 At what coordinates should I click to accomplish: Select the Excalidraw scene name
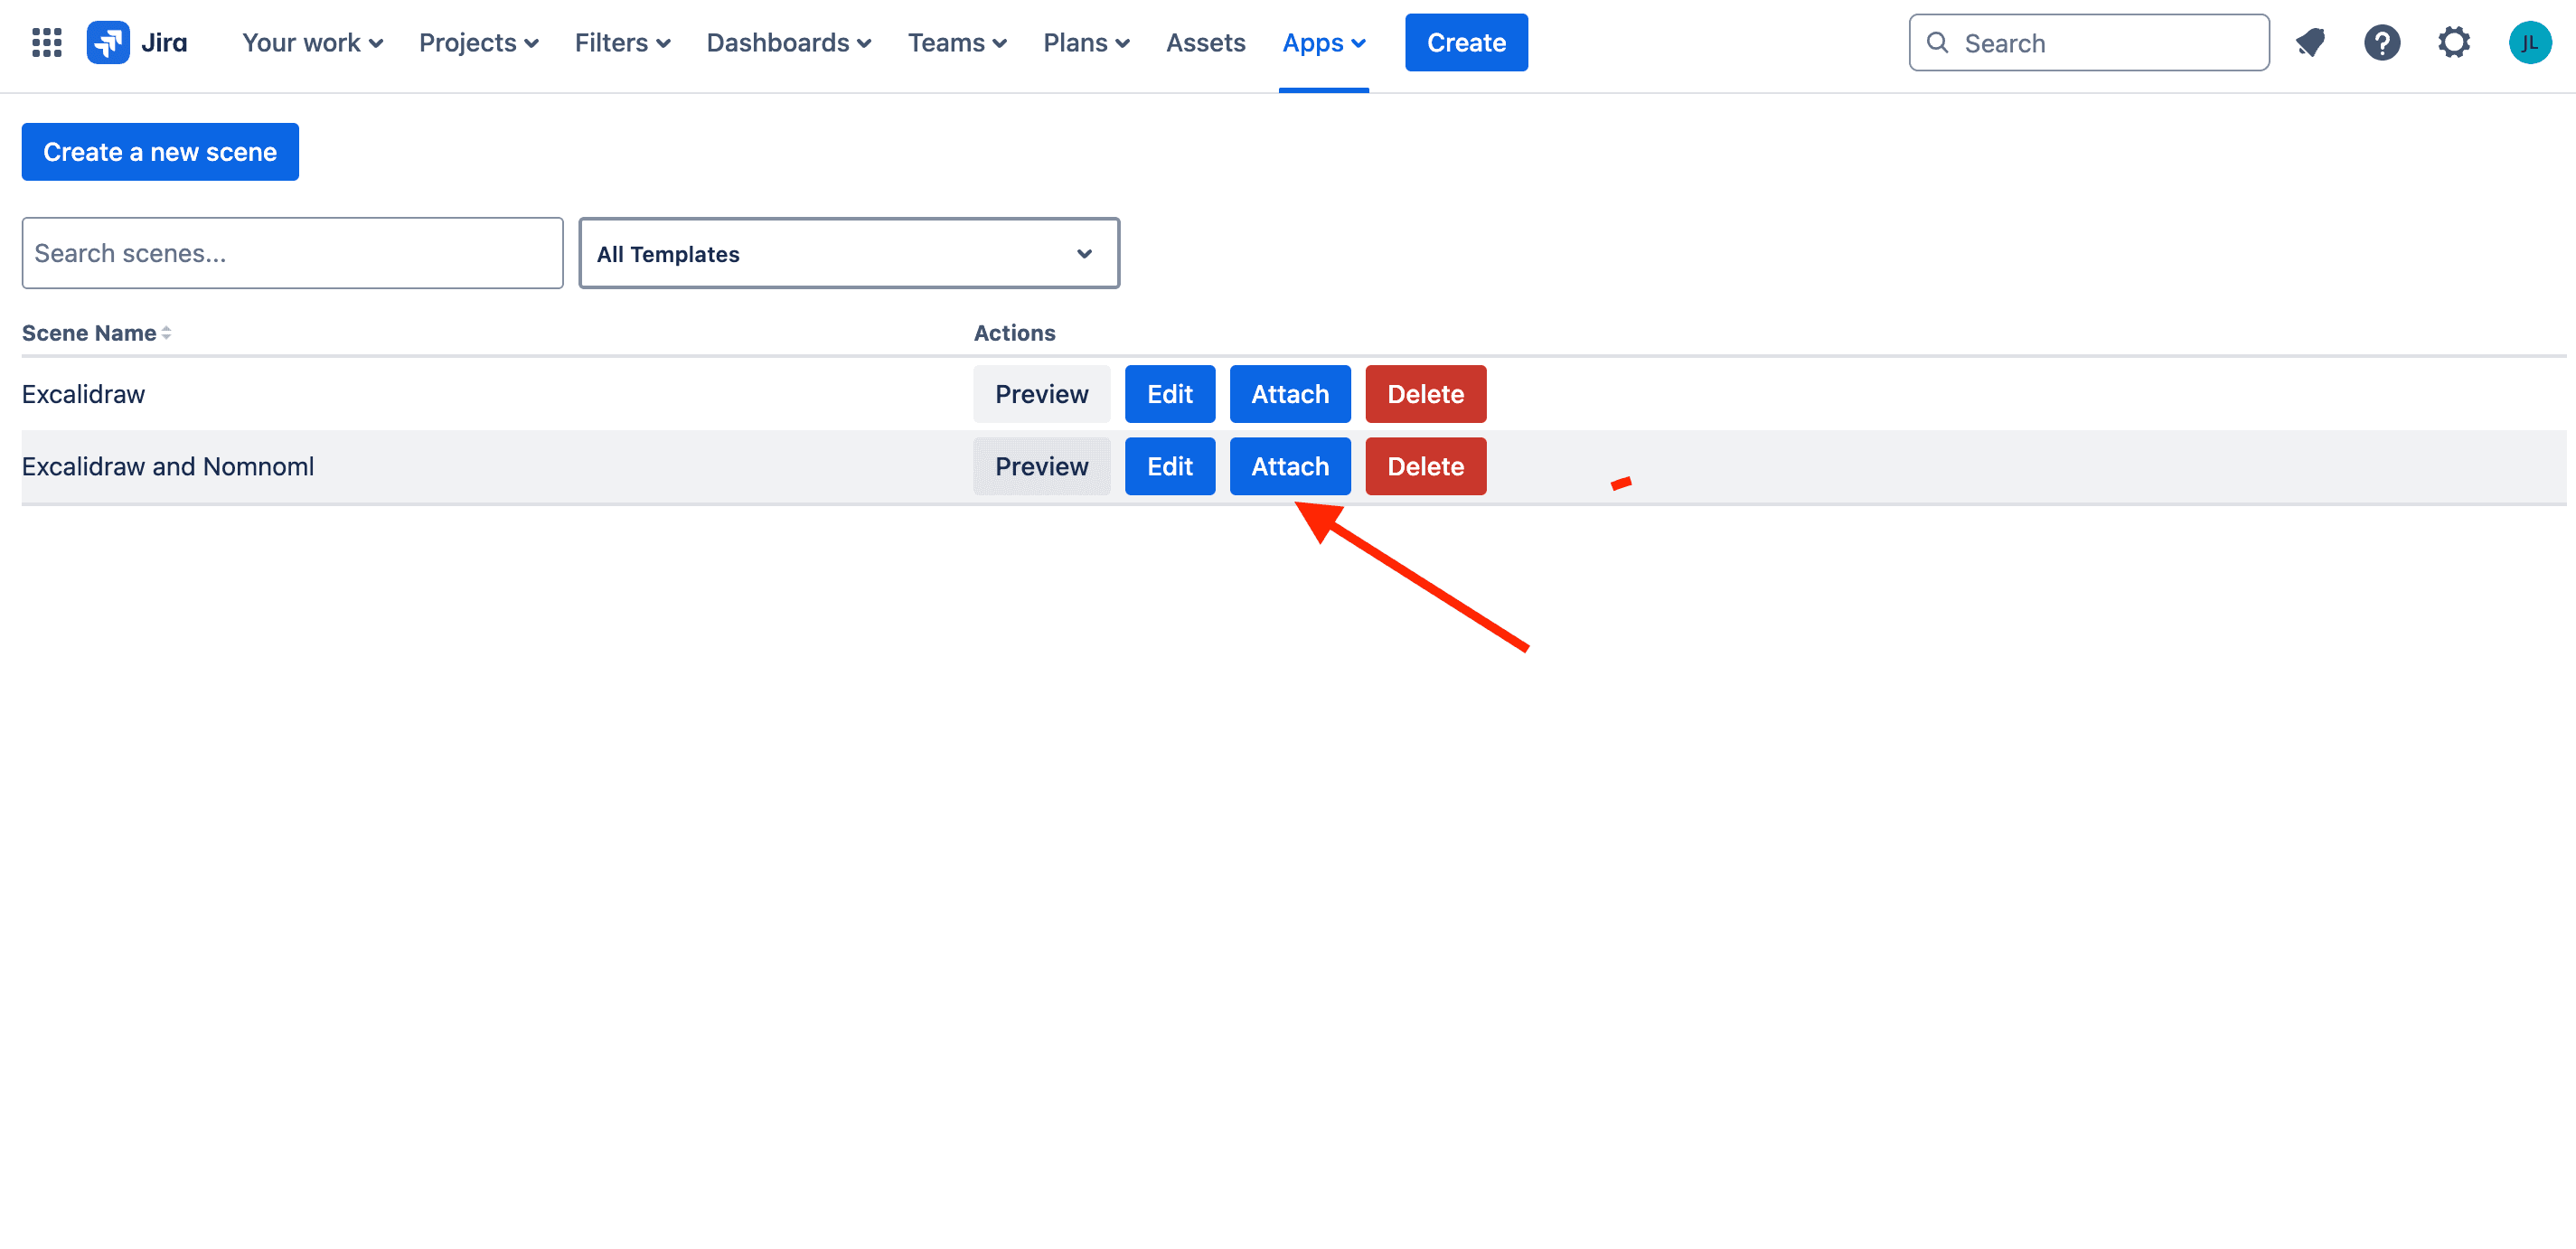coord(83,394)
